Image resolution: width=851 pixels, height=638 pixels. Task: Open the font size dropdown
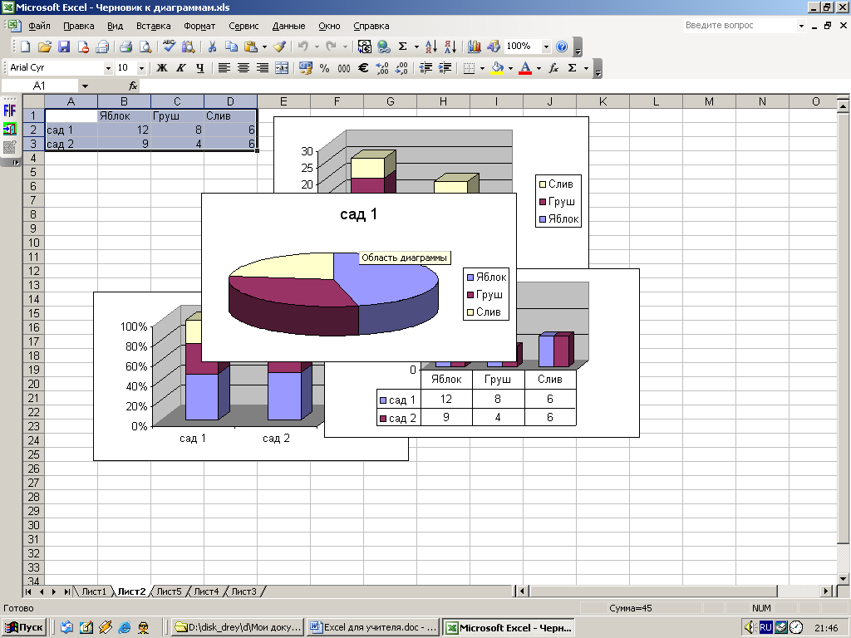coord(141,68)
